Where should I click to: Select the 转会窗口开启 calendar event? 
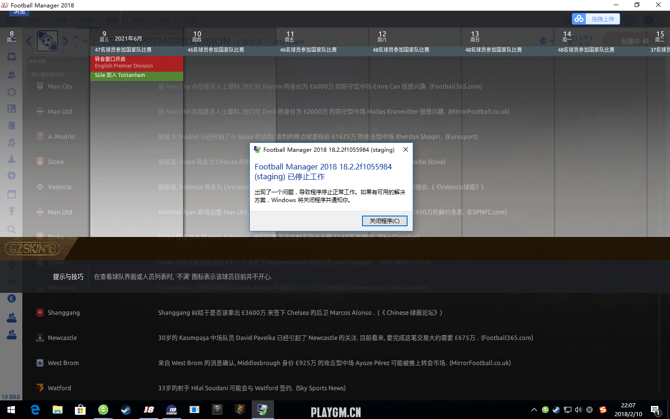point(137,62)
